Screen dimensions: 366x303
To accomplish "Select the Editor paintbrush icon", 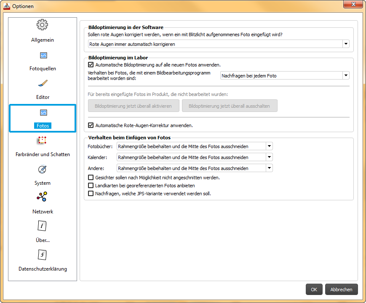I will [x=43, y=84].
